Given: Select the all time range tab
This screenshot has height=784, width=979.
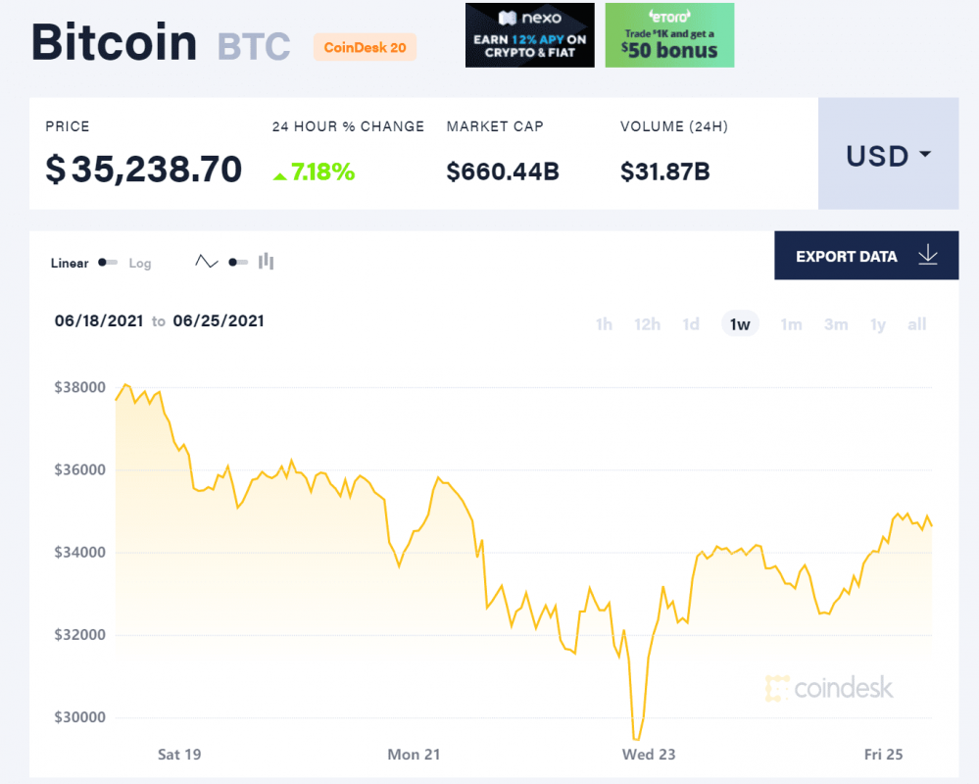Looking at the screenshot, I should coord(917,323).
